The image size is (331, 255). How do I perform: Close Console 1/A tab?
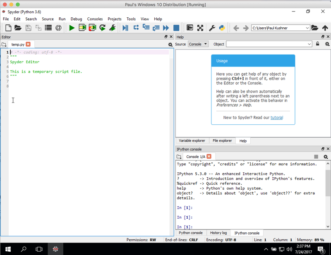click(209, 156)
